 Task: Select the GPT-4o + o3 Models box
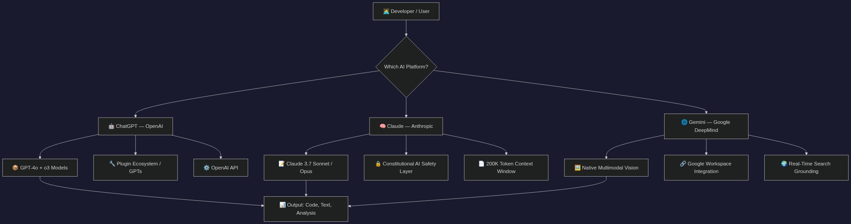click(40, 168)
